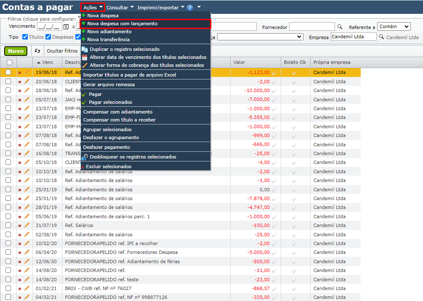Screen dimensions: 423x301
Task: Click red X on the 10/02/20 row
Action: coord(20,244)
